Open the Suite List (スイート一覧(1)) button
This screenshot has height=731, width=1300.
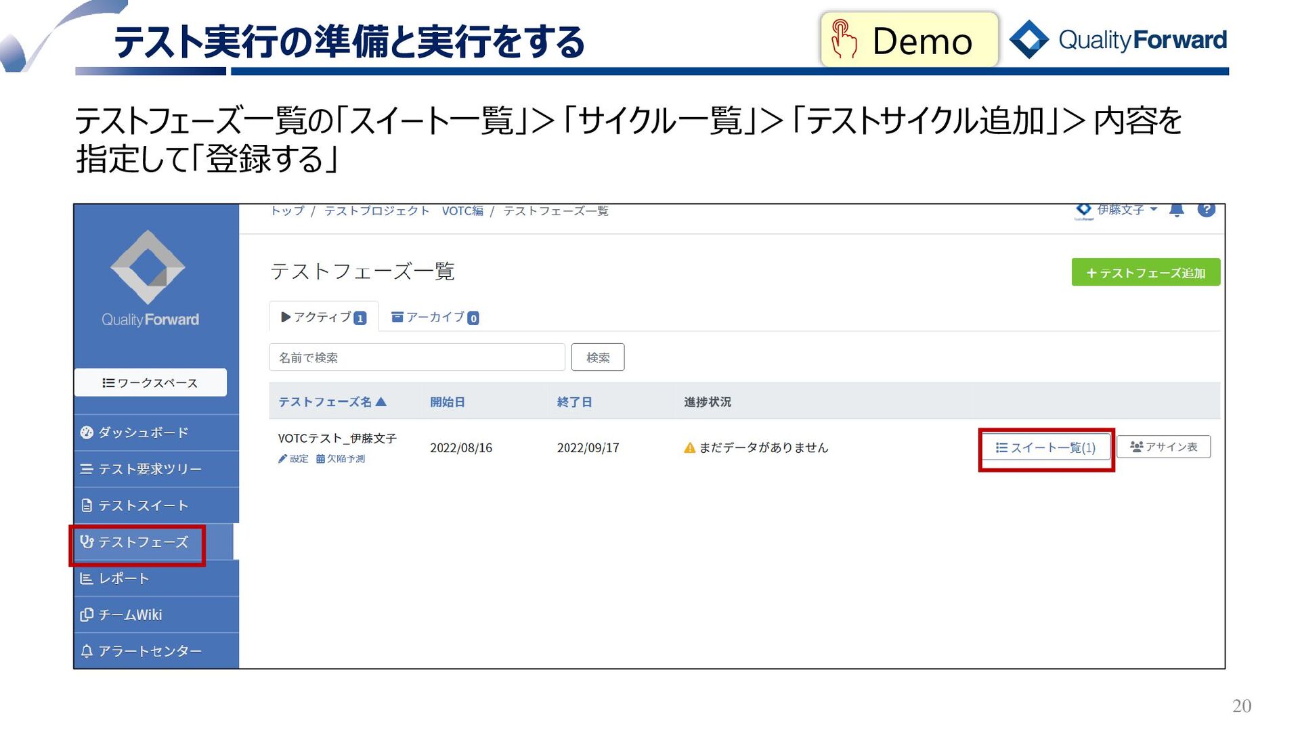[1045, 447]
